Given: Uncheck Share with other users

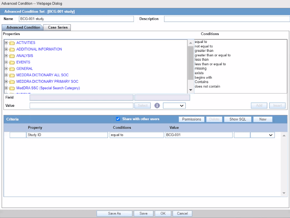Looking at the screenshot, I should (x=118, y=119).
